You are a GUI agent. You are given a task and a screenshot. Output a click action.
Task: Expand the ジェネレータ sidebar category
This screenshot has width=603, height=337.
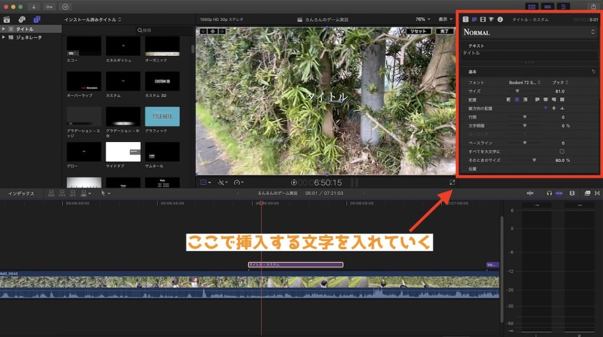point(4,37)
